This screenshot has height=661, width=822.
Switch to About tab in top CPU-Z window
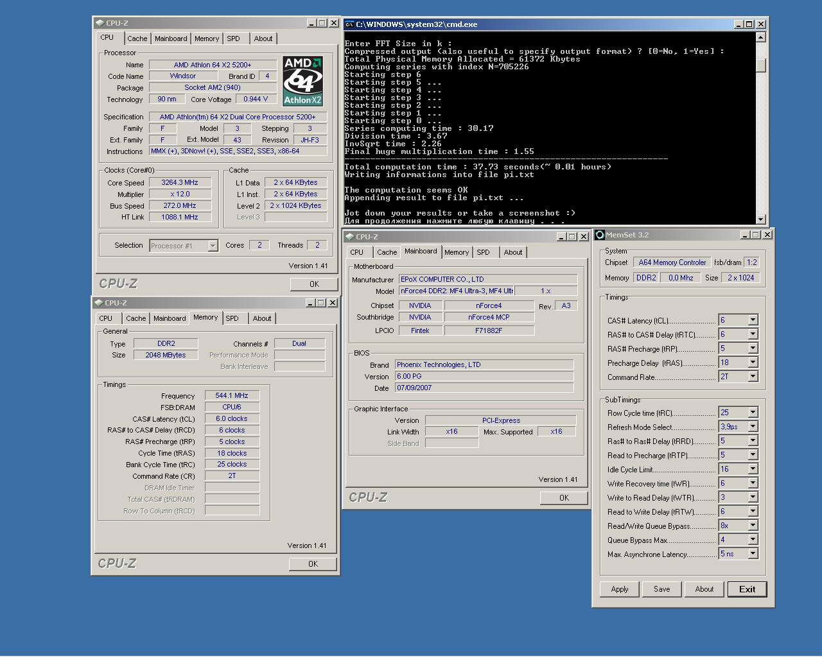(263, 39)
